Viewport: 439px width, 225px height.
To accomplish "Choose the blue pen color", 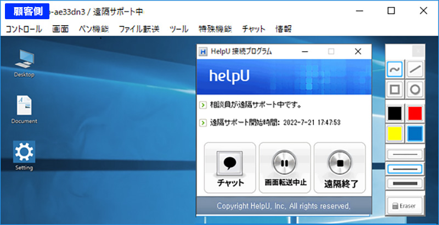I will [415, 133].
